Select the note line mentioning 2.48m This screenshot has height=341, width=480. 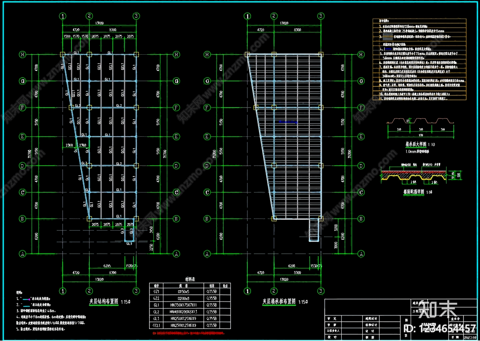[x=36, y=311]
